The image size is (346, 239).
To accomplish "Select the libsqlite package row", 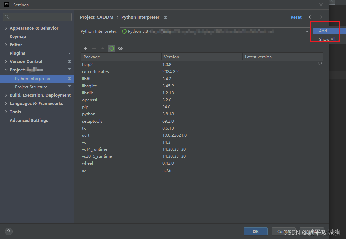I will point(202,86).
